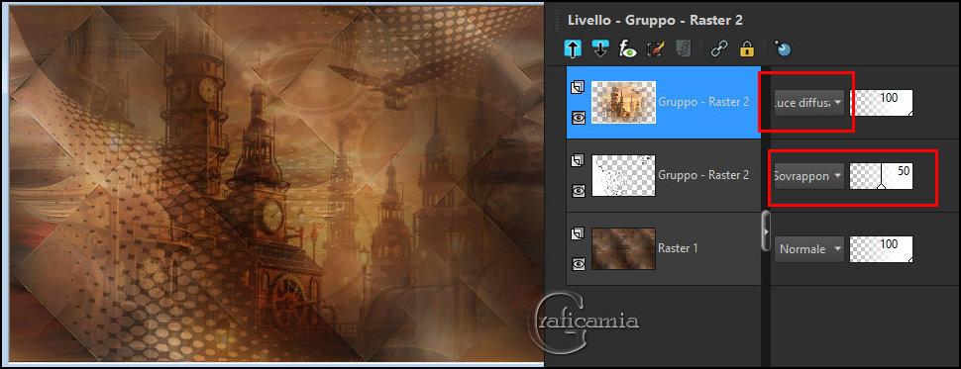The image size is (961, 369).
Task: Click the move layer down arrow icon
Action: pyautogui.click(x=600, y=48)
